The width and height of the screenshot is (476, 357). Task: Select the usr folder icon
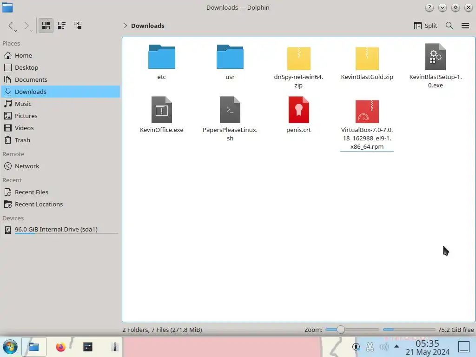click(230, 57)
